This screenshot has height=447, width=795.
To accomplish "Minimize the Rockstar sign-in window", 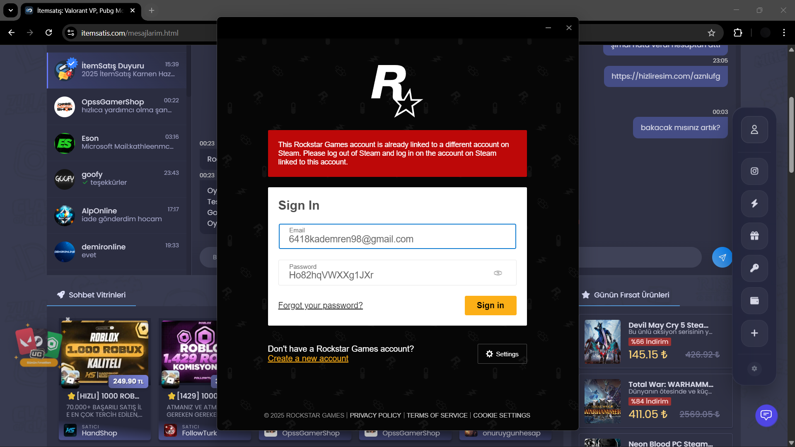I will (x=548, y=28).
